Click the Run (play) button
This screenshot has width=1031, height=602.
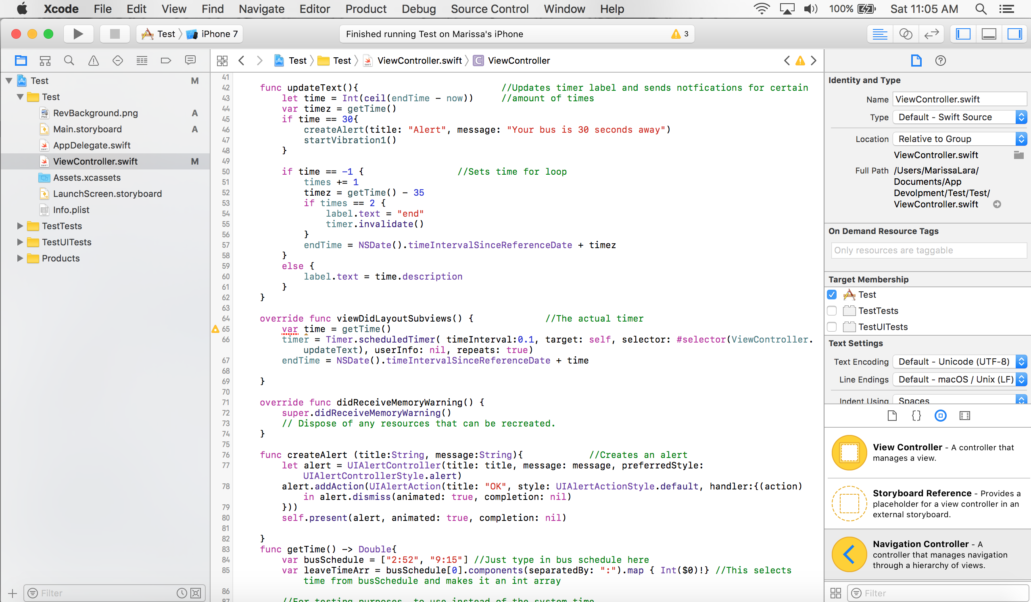point(78,34)
